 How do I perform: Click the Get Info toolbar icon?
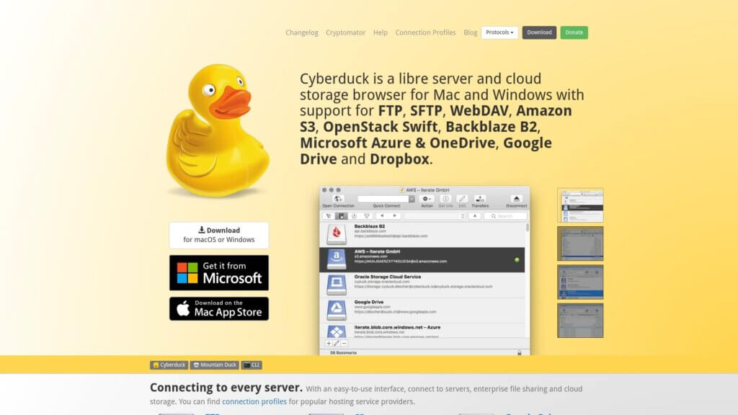[x=446, y=198]
